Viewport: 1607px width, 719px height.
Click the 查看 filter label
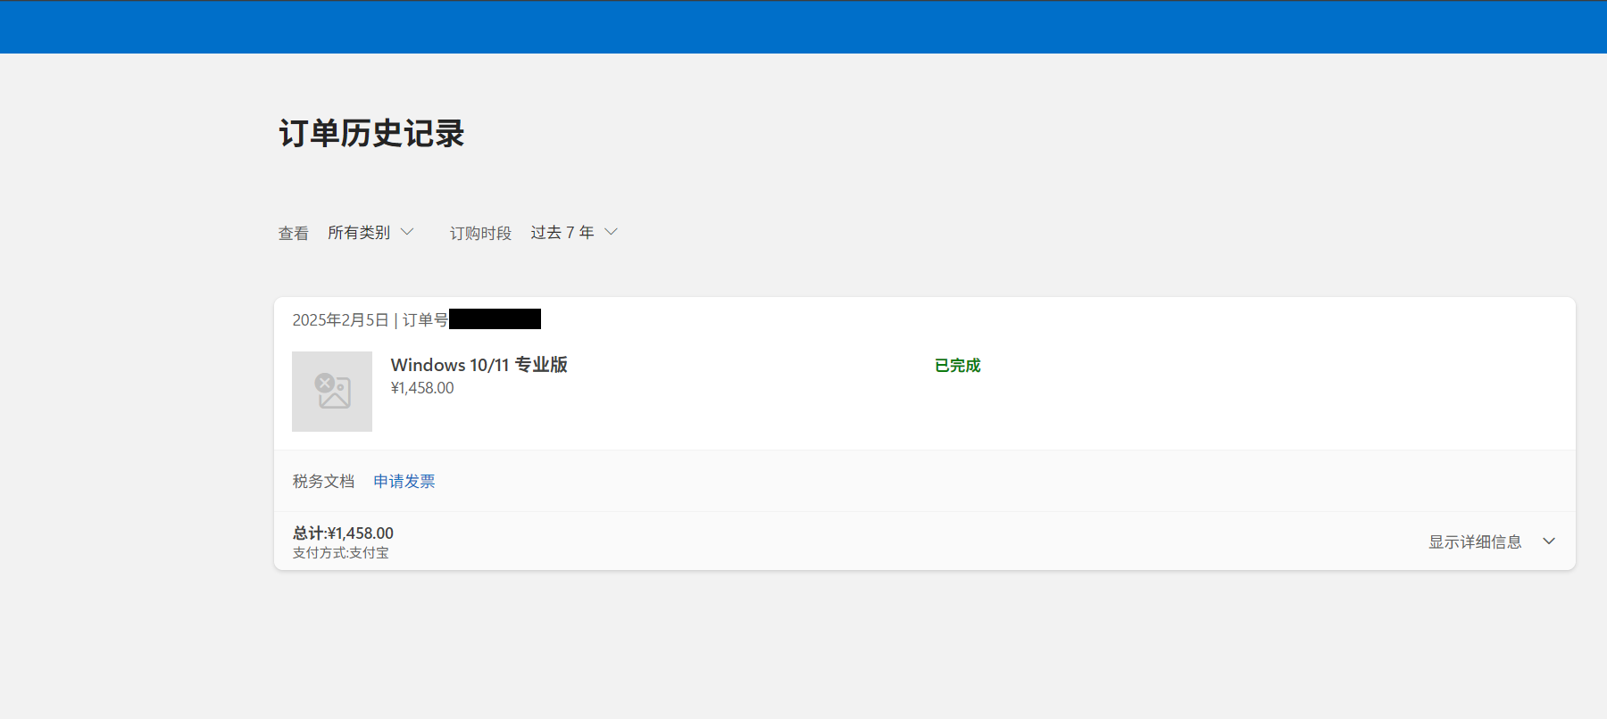point(294,234)
